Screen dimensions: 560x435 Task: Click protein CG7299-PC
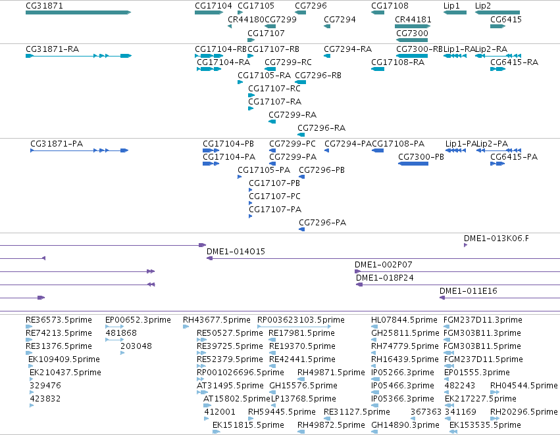(x=272, y=150)
